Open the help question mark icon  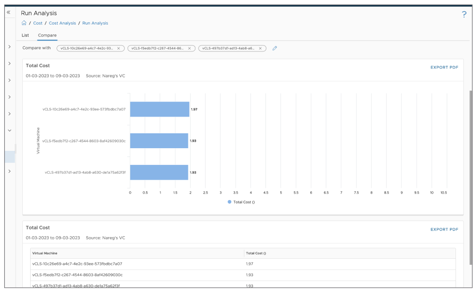tap(464, 15)
